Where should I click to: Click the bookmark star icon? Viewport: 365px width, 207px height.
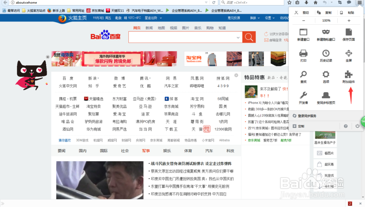click(289, 3)
